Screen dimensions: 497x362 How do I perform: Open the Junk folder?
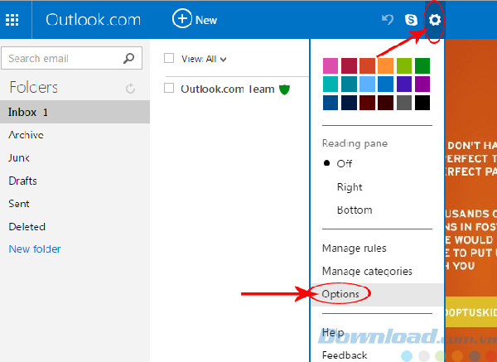click(19, 157)
